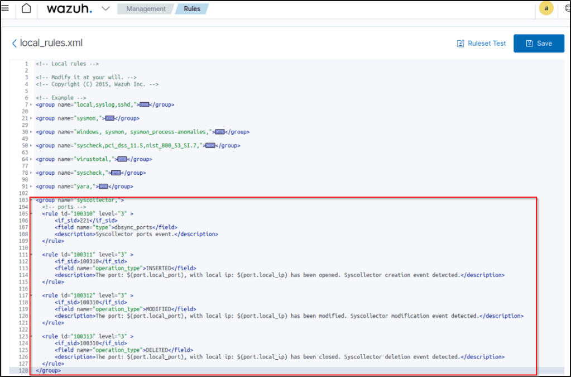Screen dimensions: 571x377
Task: Expand folded local,syslog,sshd group at line 7
Action: [31, 104]
